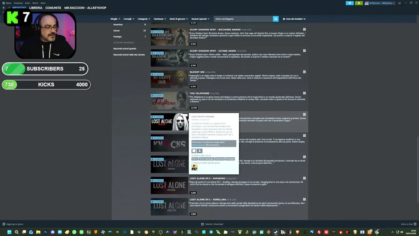Click the Steam back navigation arrow
The width and height of the screenshot is (419, 236).
(x=4, y=8)
